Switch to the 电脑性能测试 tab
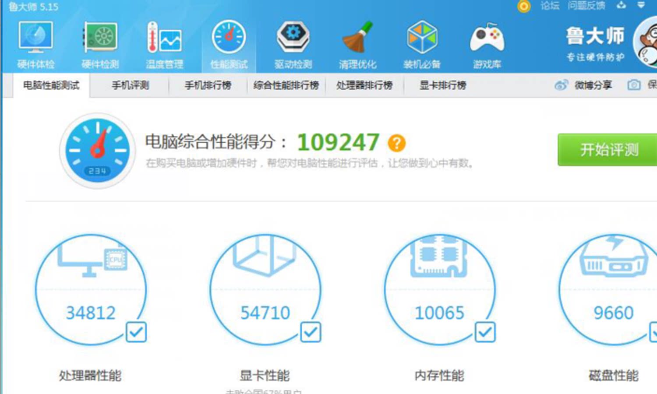This screenshot has width=657, height=394. 51,85
